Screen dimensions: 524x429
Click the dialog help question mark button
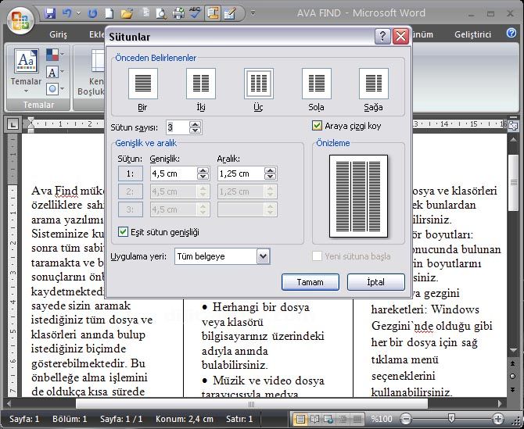(382, 36)
